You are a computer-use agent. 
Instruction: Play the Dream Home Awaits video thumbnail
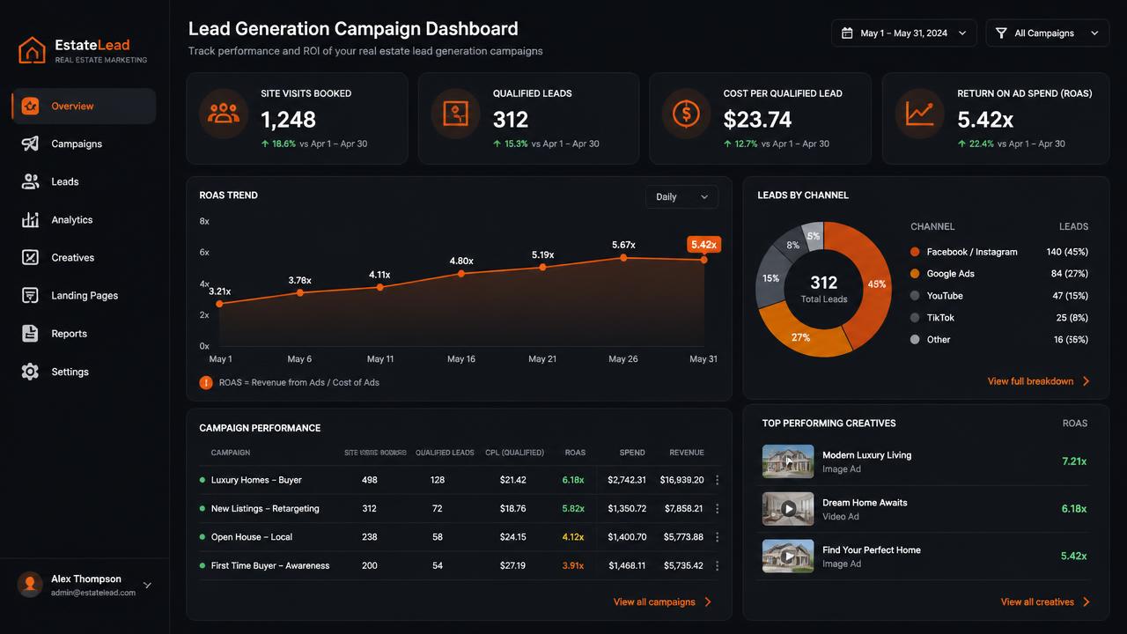pyautogui.click(x=788, y=509)
